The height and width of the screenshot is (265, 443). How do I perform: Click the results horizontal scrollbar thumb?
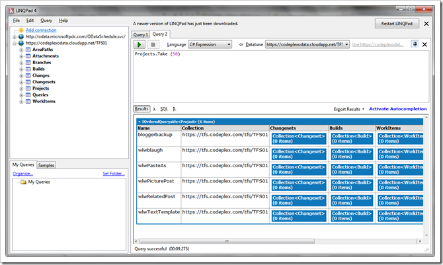227,241
